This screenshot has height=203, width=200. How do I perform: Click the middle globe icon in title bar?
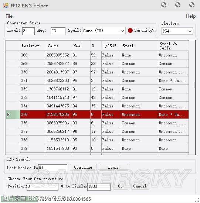(x=178, y=5)
